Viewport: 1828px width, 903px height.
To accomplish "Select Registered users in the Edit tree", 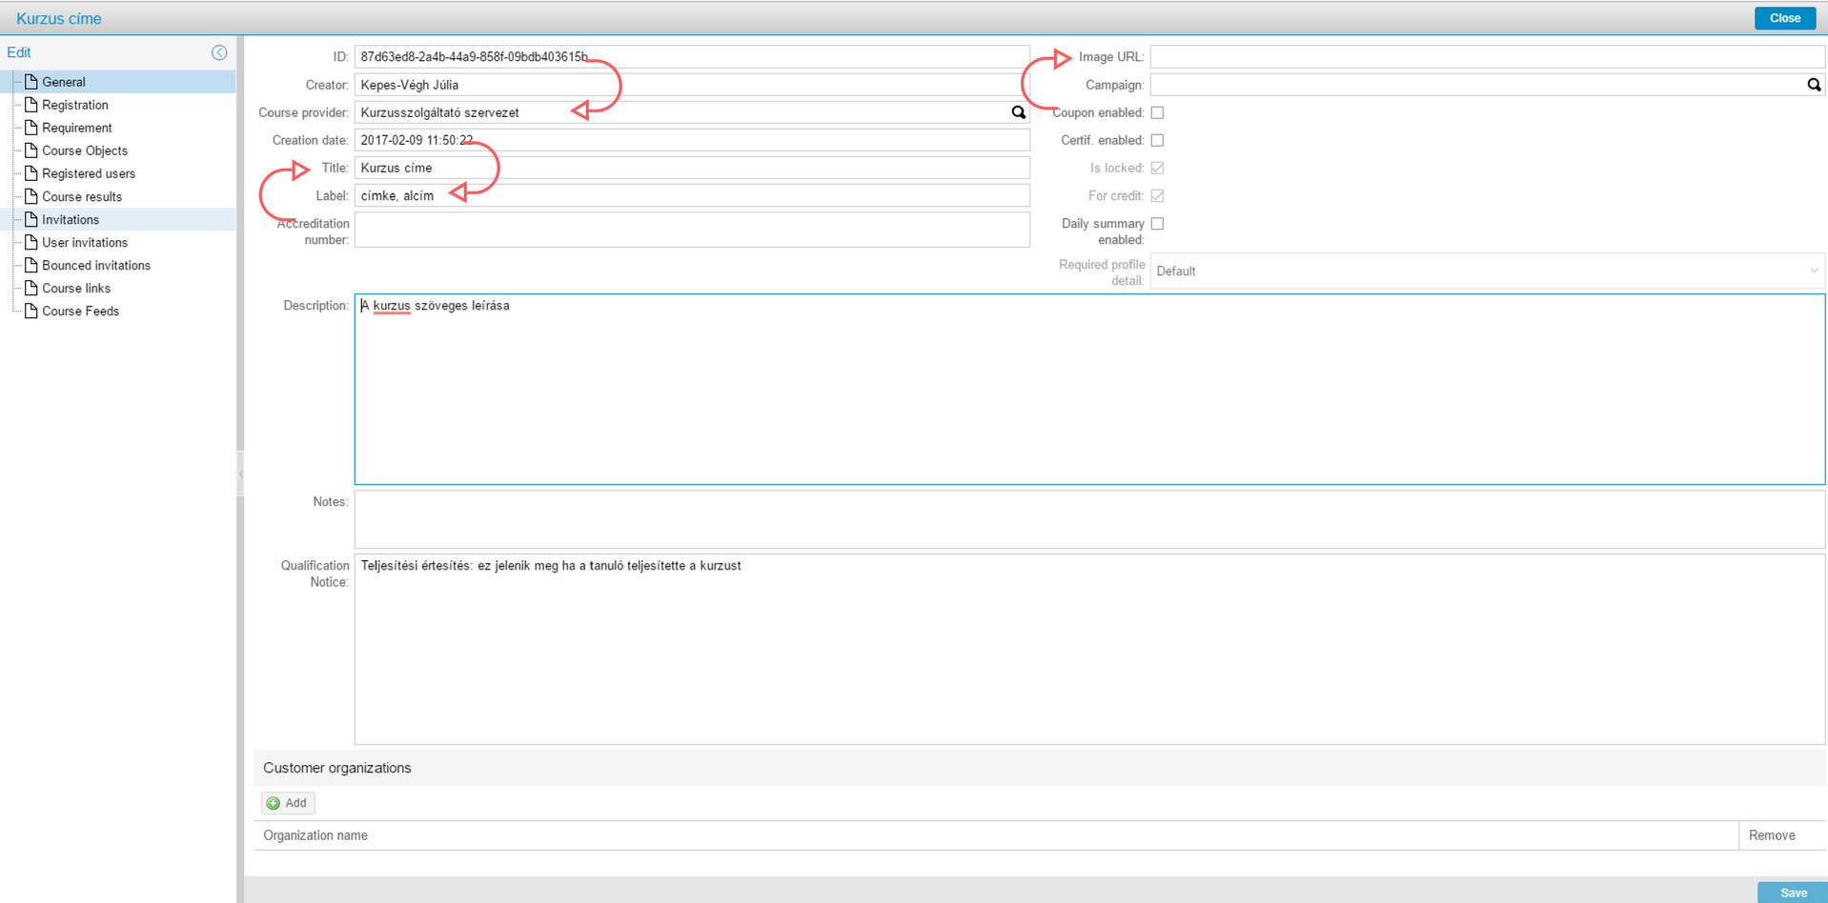I will pyautogui.click(x=88, y=173).
